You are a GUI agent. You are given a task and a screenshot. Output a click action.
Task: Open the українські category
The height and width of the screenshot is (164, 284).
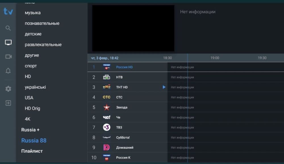(x=35, y=87)
